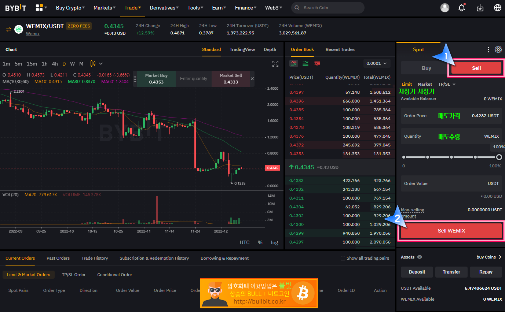Switch chart timezone UTC
Viewport: 505px width, 312px height.
click(245, 242)
